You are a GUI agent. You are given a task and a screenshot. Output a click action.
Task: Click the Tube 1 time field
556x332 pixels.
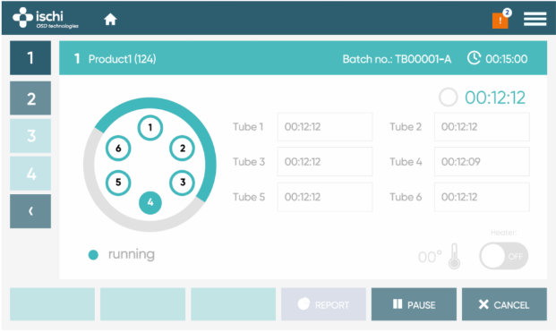tap(325, 127)
